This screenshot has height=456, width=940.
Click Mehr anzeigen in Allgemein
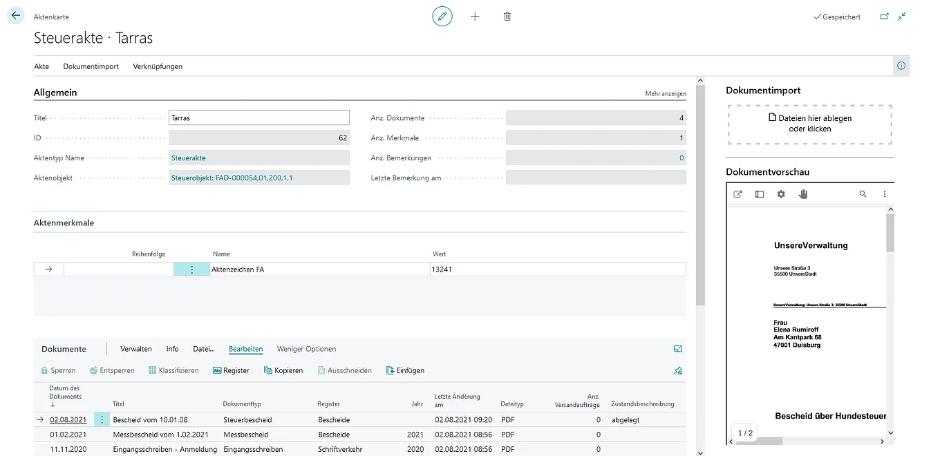coord(665,93)
